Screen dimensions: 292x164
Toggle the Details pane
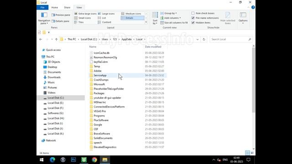coord(61,21)
